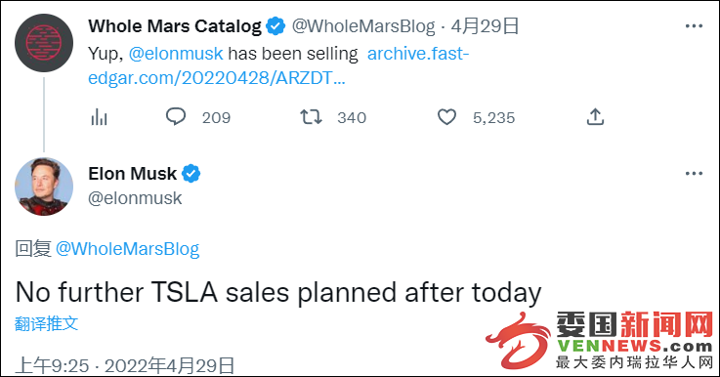Screen dimensions: 720x377
Task: Open Whole Mars Catalog verified badge
Action: coord(275,26)
